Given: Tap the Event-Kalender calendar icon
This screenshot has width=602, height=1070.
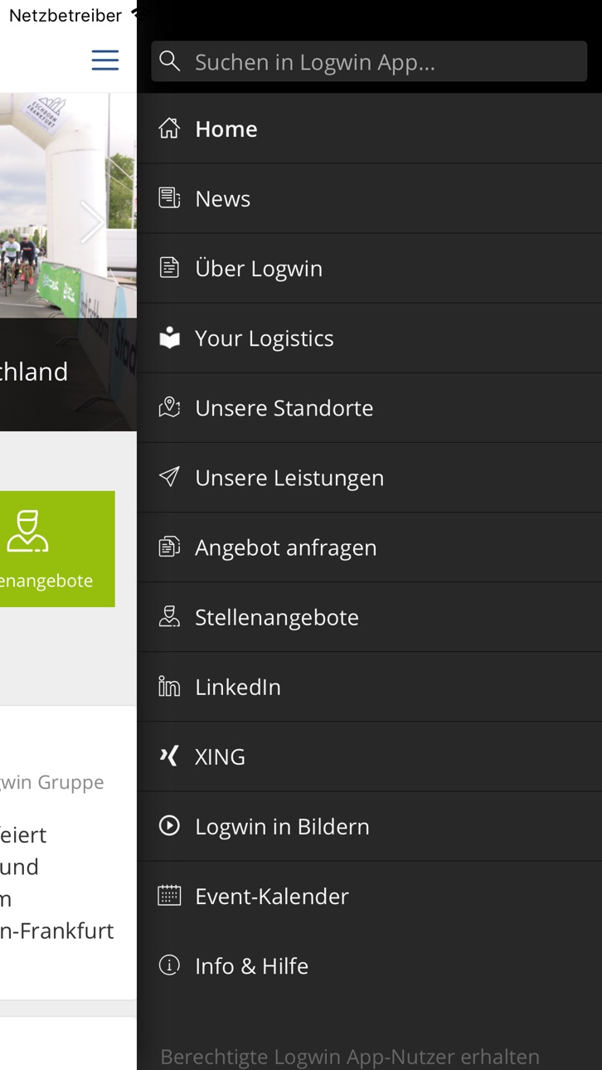Looking at the screenshot, I should click(x=169, y=895).
